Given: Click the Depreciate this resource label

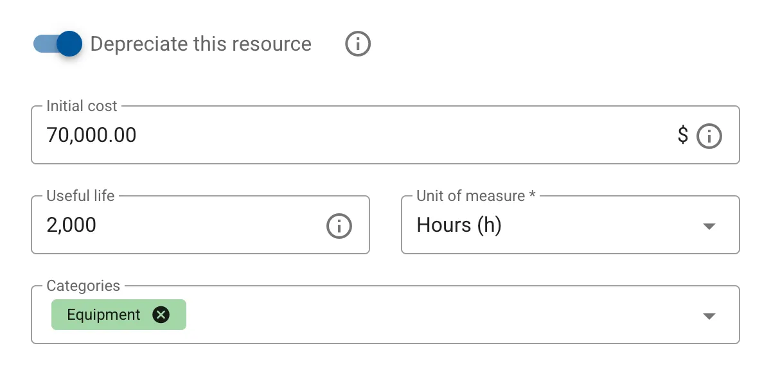Looking at the screenshot, I should (x=200, y=44).
